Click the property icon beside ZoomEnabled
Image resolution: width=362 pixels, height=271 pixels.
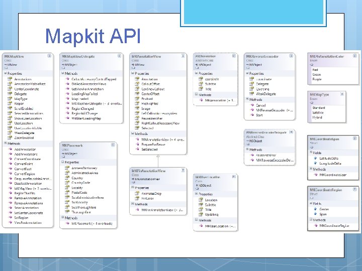pos(10,138)
